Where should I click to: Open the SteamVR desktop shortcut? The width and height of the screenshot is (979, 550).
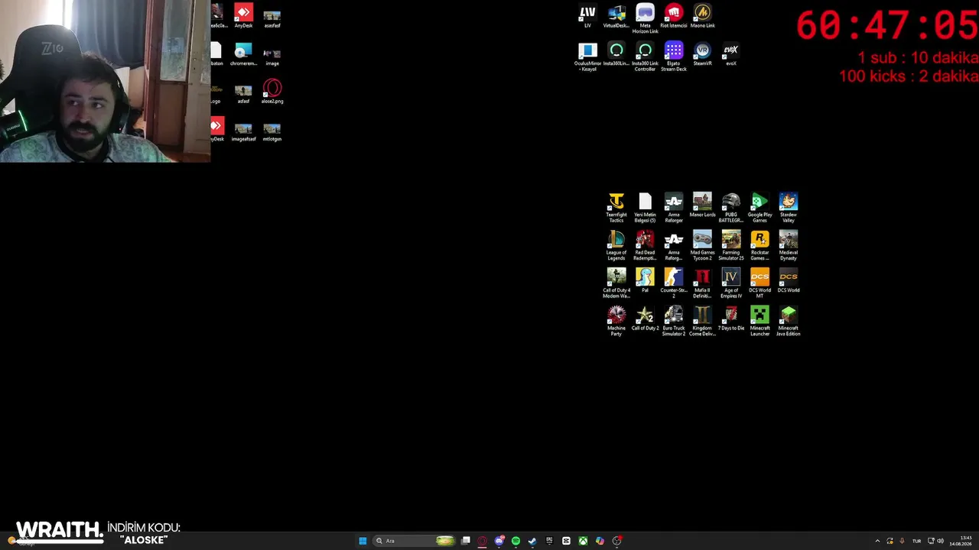[x=702, y=55]
